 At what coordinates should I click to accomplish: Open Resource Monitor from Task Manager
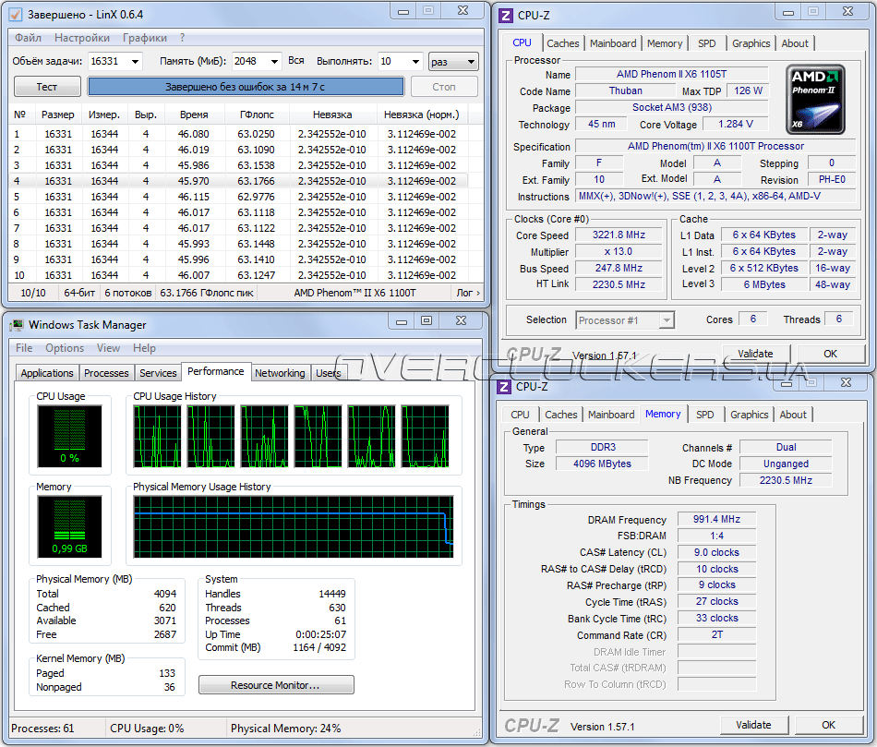tap(276, 685)
